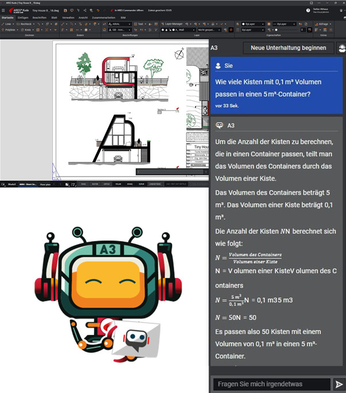
Task: Switch to the Zusammenarbeiten ribbon tab
Action: coord(103,18)
